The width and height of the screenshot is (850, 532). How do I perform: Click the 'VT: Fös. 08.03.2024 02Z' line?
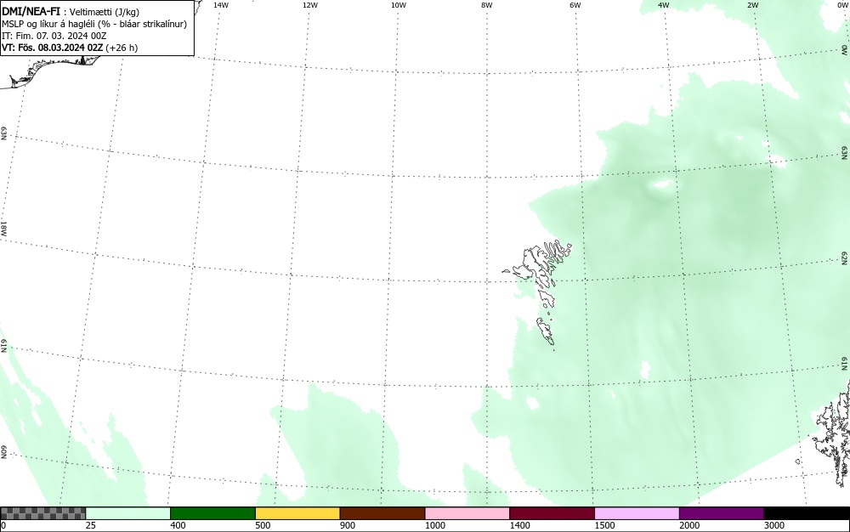[x=70, y=48]
